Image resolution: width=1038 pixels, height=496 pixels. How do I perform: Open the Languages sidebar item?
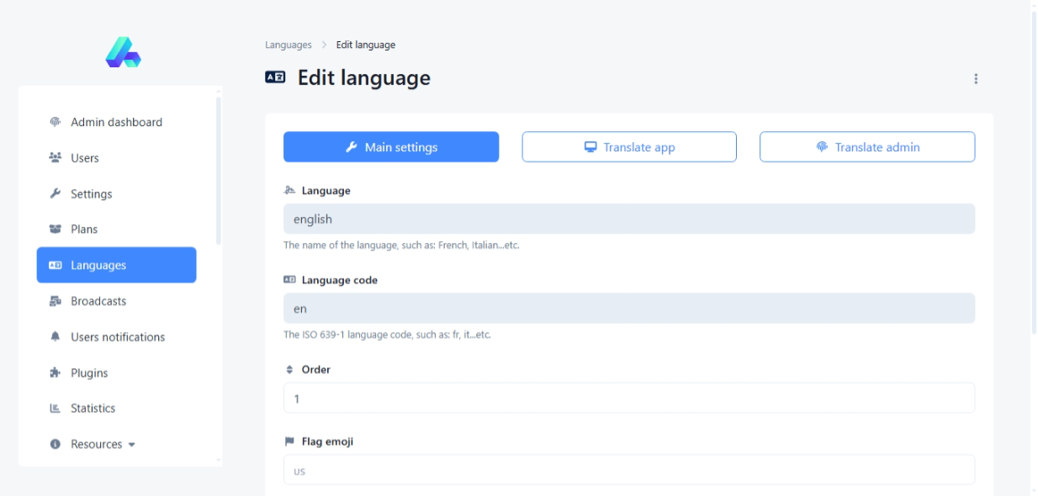[x=116, y=265]
